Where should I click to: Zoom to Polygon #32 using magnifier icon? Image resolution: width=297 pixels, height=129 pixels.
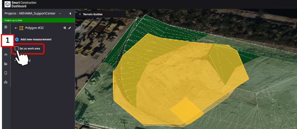(x=65, y=28)
